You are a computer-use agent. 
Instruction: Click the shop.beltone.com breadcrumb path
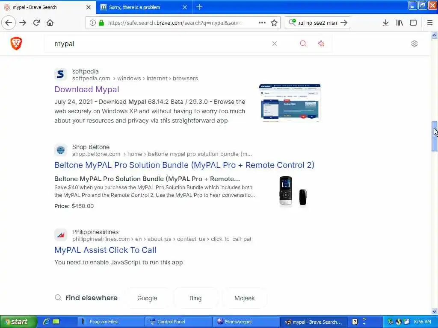point(162,154)
